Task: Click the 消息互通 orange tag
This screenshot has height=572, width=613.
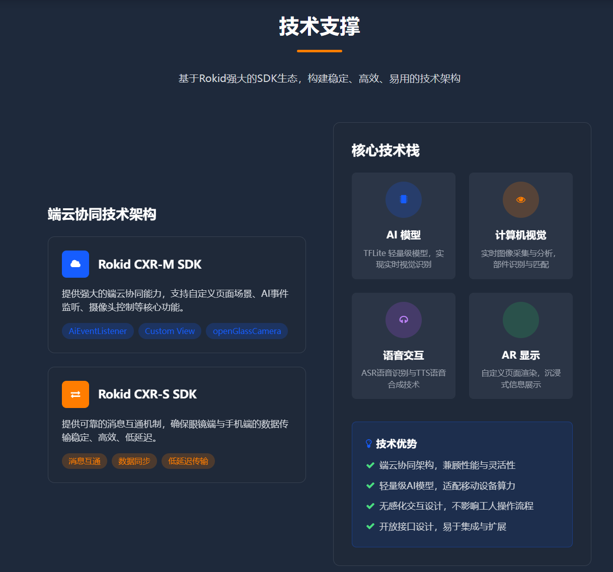Action: coord(85,461)
